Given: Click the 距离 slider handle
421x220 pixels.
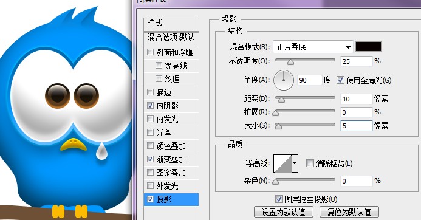Looking at the screenshot, I should click(281, 100).
